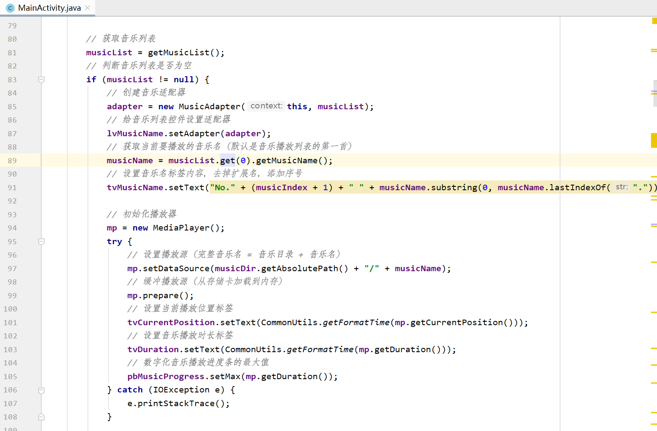Click the musicIndex variable
The image size is (657, 431).
click(x=282, y=188)
